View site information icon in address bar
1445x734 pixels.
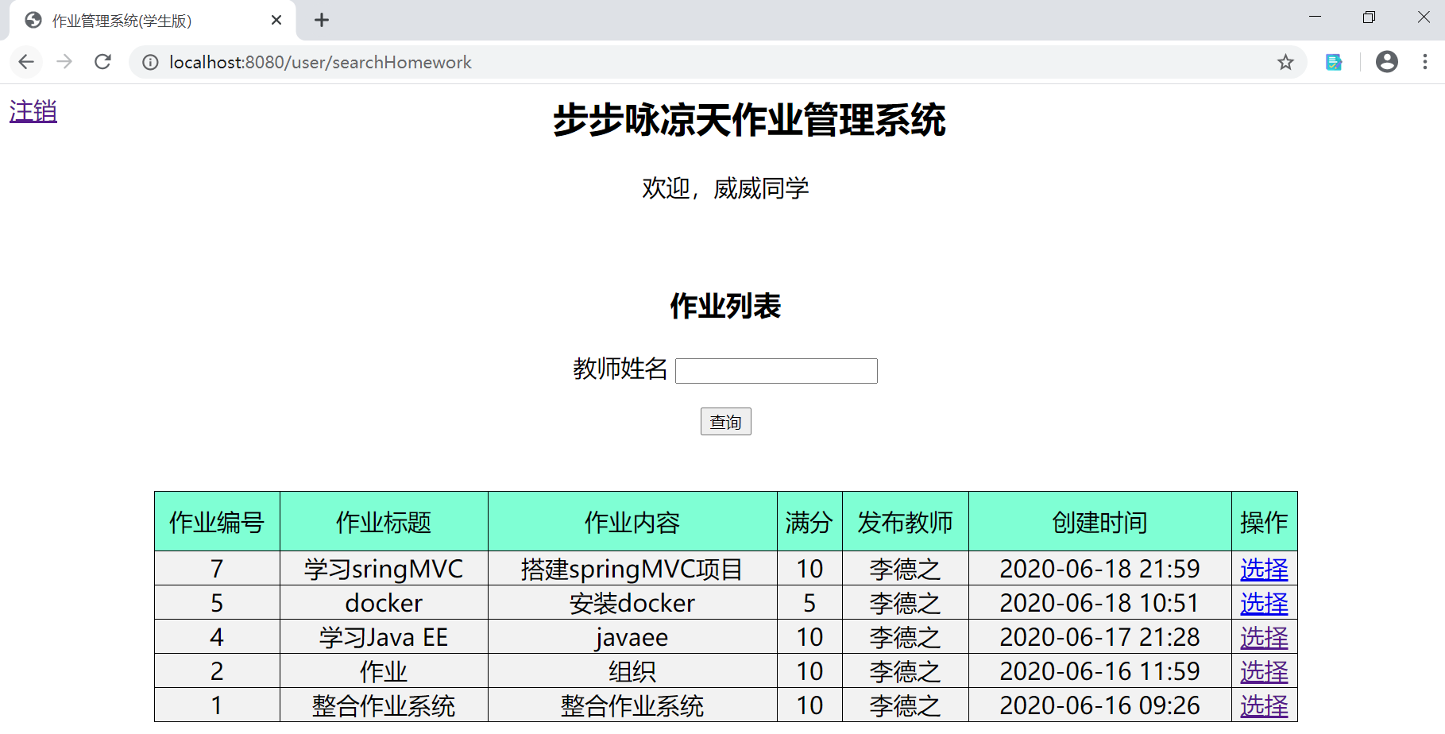tap(150, 62)
